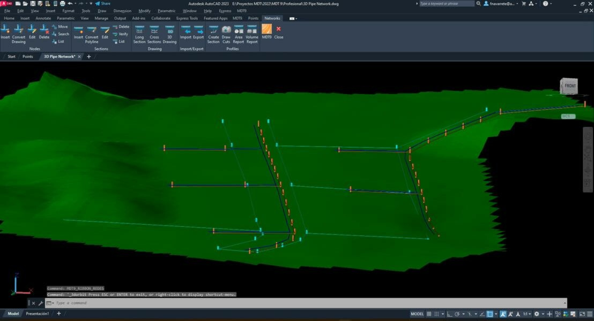Image resolution: width=594 pixels, height=321 pixels.
Task: Open the Dimension menu
Action: 122,11
